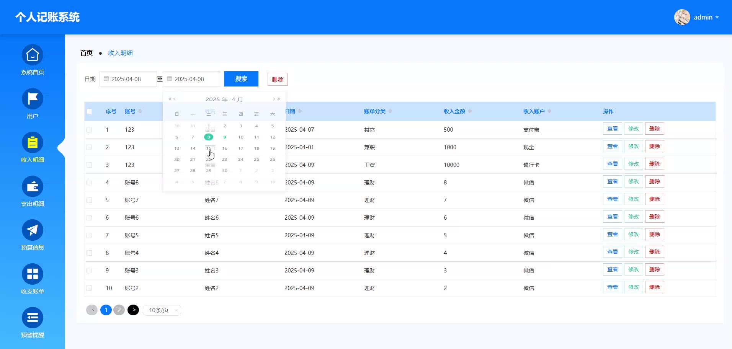This screenshot has width=732, height=349.
Task: Select the 收入明细 clipboard icon
Action: coord(33,143)
